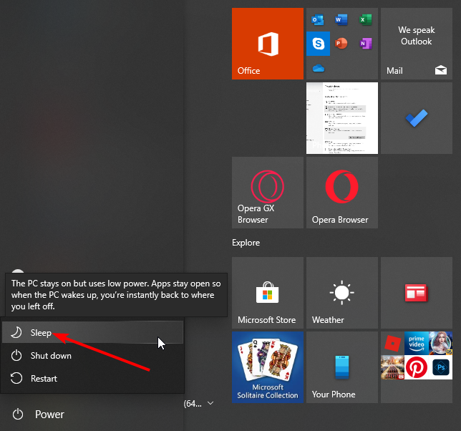Launch Outlook from the Office apps group
This screenshot has height=431, width=461.
tap(318, 20)
